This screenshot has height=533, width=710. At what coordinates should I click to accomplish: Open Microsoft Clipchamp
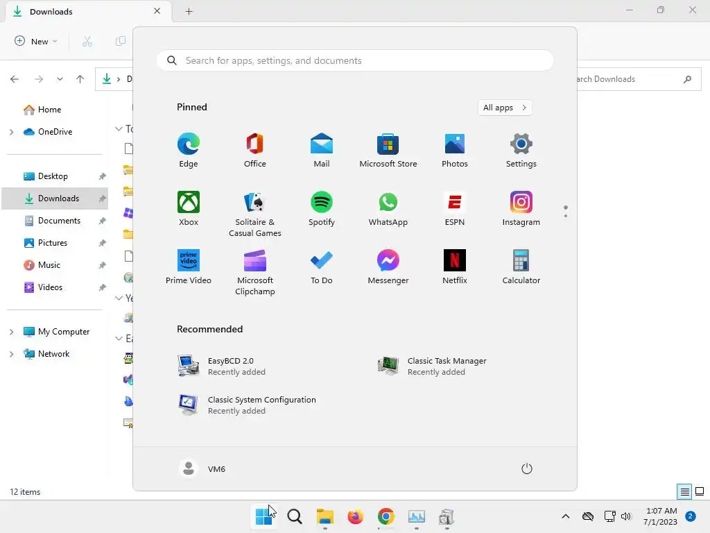[x=255, y=272]
